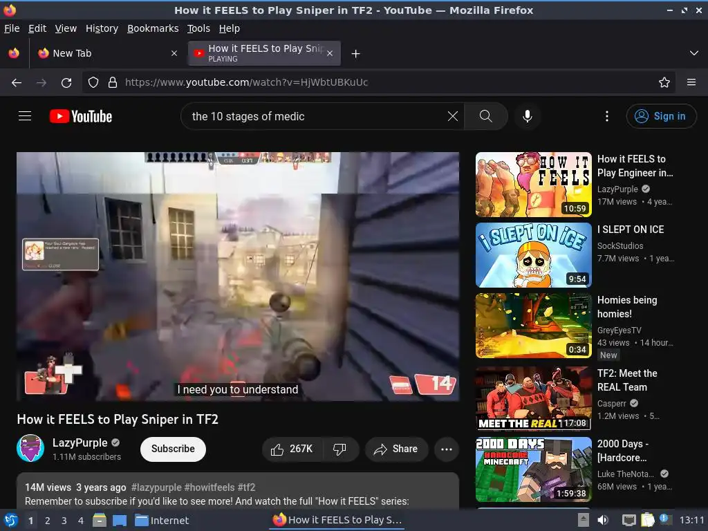Go back with the Firefox back arrow
708x531 pixels.
point(17,83)
